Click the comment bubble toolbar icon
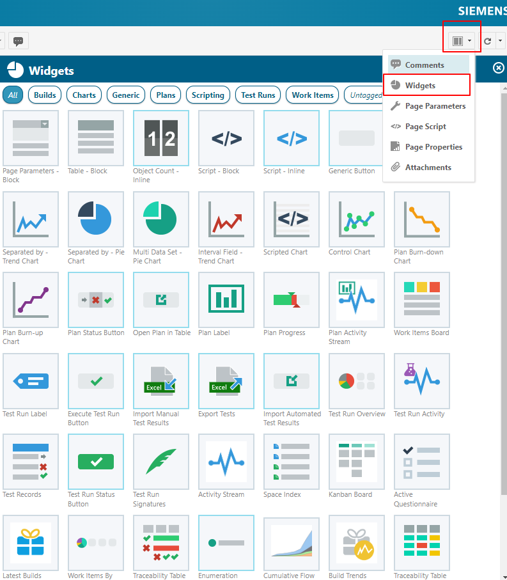The height and width of the screenshot is (580, 507). click(19, 41)
